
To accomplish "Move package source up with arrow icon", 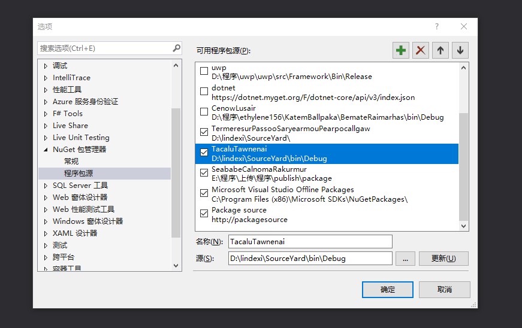I will pyautogui.click(x=440, y=51).
